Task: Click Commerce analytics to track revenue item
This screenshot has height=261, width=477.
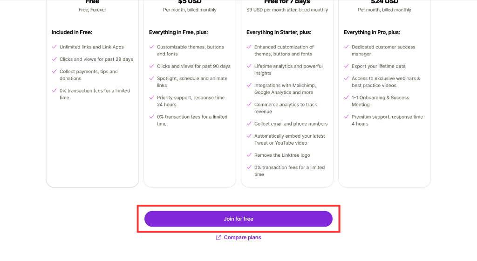Action: (286, 108)
